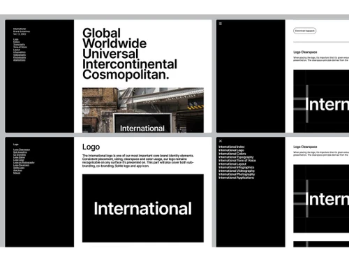Click Logo Color in Logo page sidebar
Viewport: 349px width, 262px height.
tap(19, 160)
